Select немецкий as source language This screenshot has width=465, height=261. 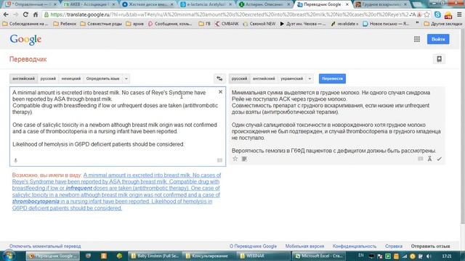click(x=71, y=79)
